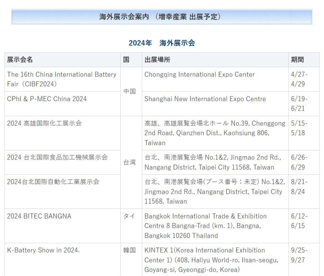Screen dimensions: 324x276
Task: Click the 台湾 country cell
Action: pos(130,162)
